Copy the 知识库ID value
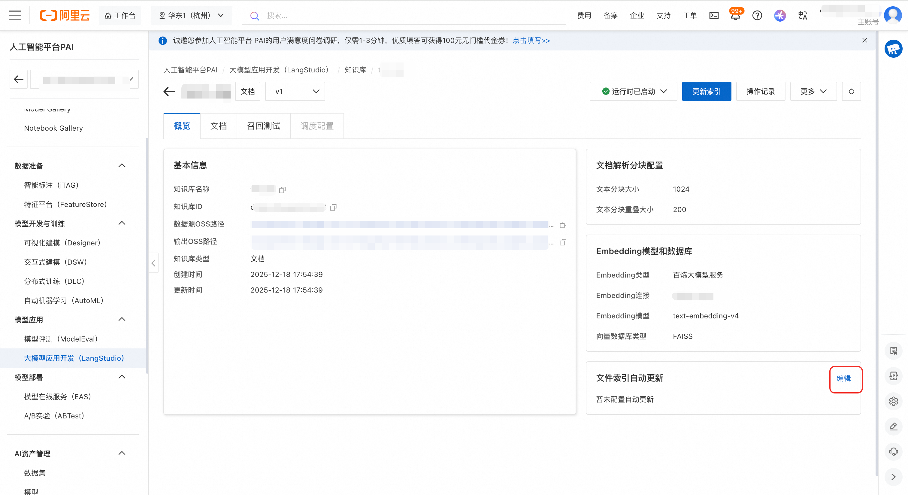 333,207
